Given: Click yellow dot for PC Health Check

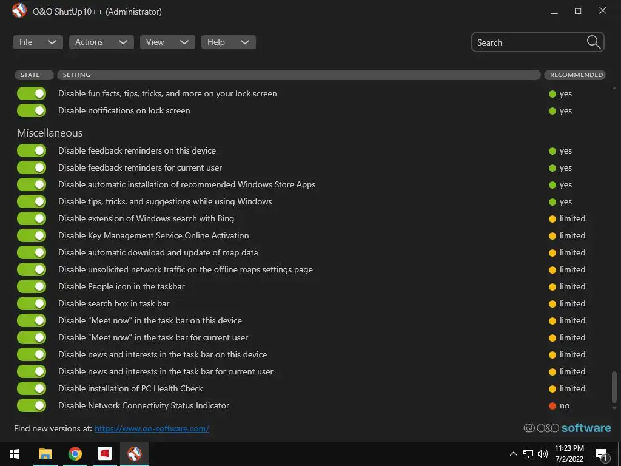Looking at the screenshot, I should click(x=552, y=389).
